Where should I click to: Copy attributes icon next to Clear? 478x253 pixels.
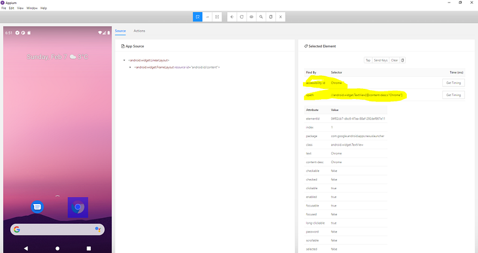point(403,60)
